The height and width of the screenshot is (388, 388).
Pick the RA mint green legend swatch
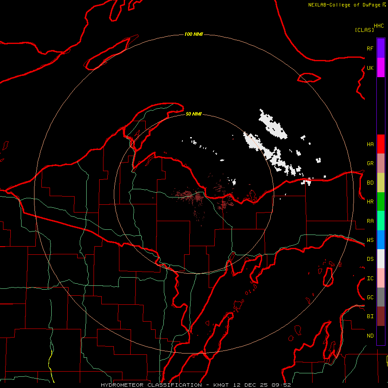pyautogui.click(x=381, y=221)
